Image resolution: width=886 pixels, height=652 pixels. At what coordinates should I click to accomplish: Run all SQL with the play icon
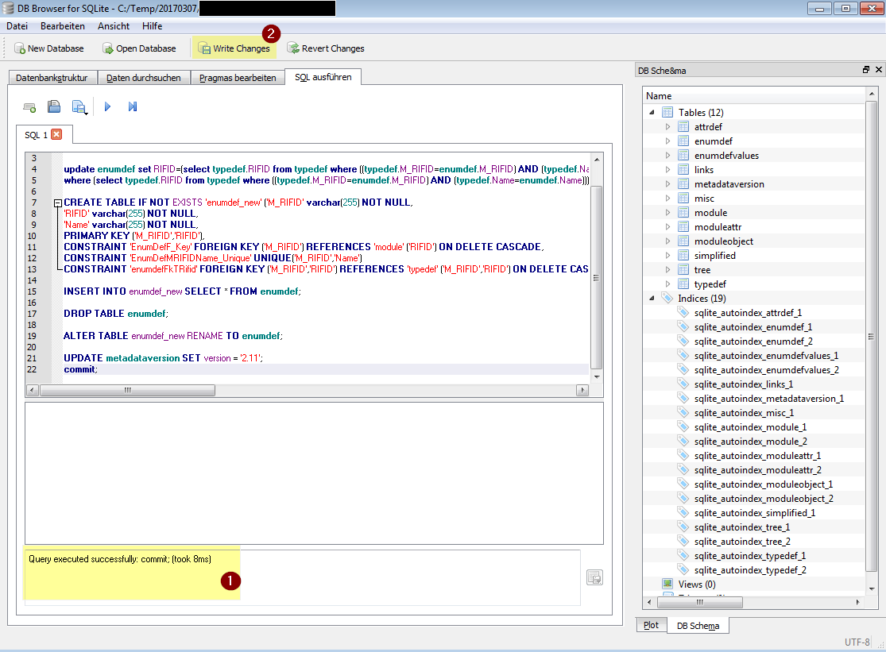[x=108, y=106]
